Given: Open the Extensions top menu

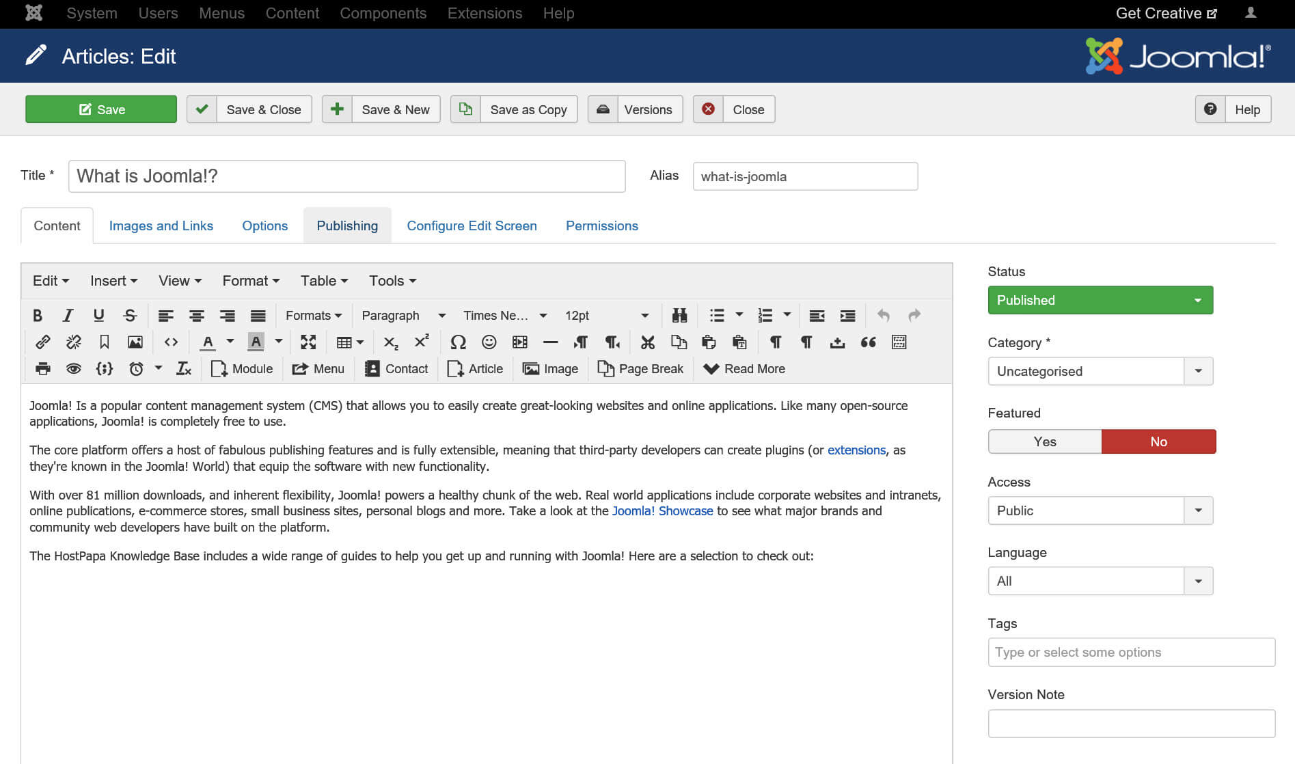Looking at the screenshot, I should pos(485,13).
